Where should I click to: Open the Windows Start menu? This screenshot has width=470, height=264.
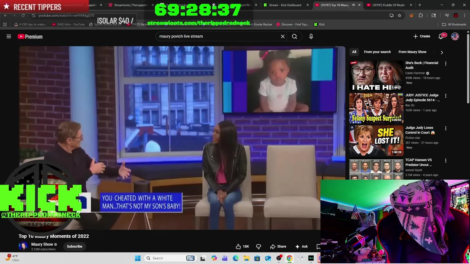[138, 258]
